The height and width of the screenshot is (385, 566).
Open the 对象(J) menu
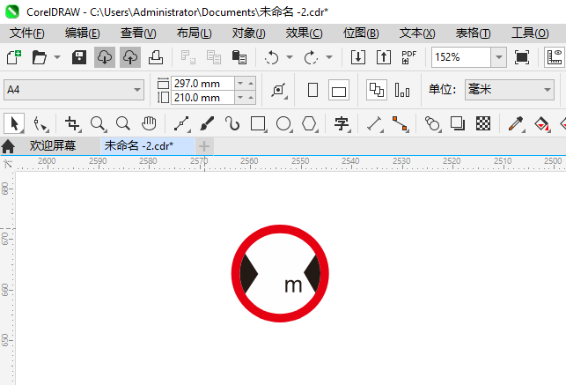click(249, 33)
